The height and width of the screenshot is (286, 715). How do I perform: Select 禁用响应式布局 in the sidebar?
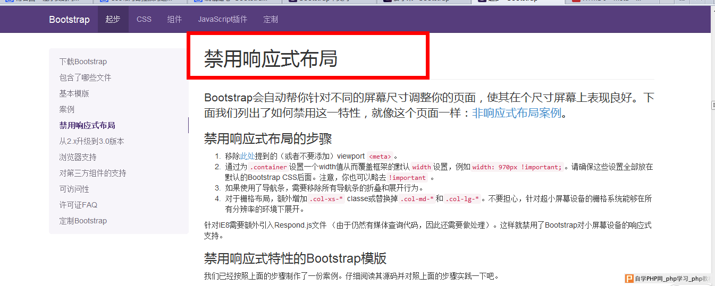[87, 125]
